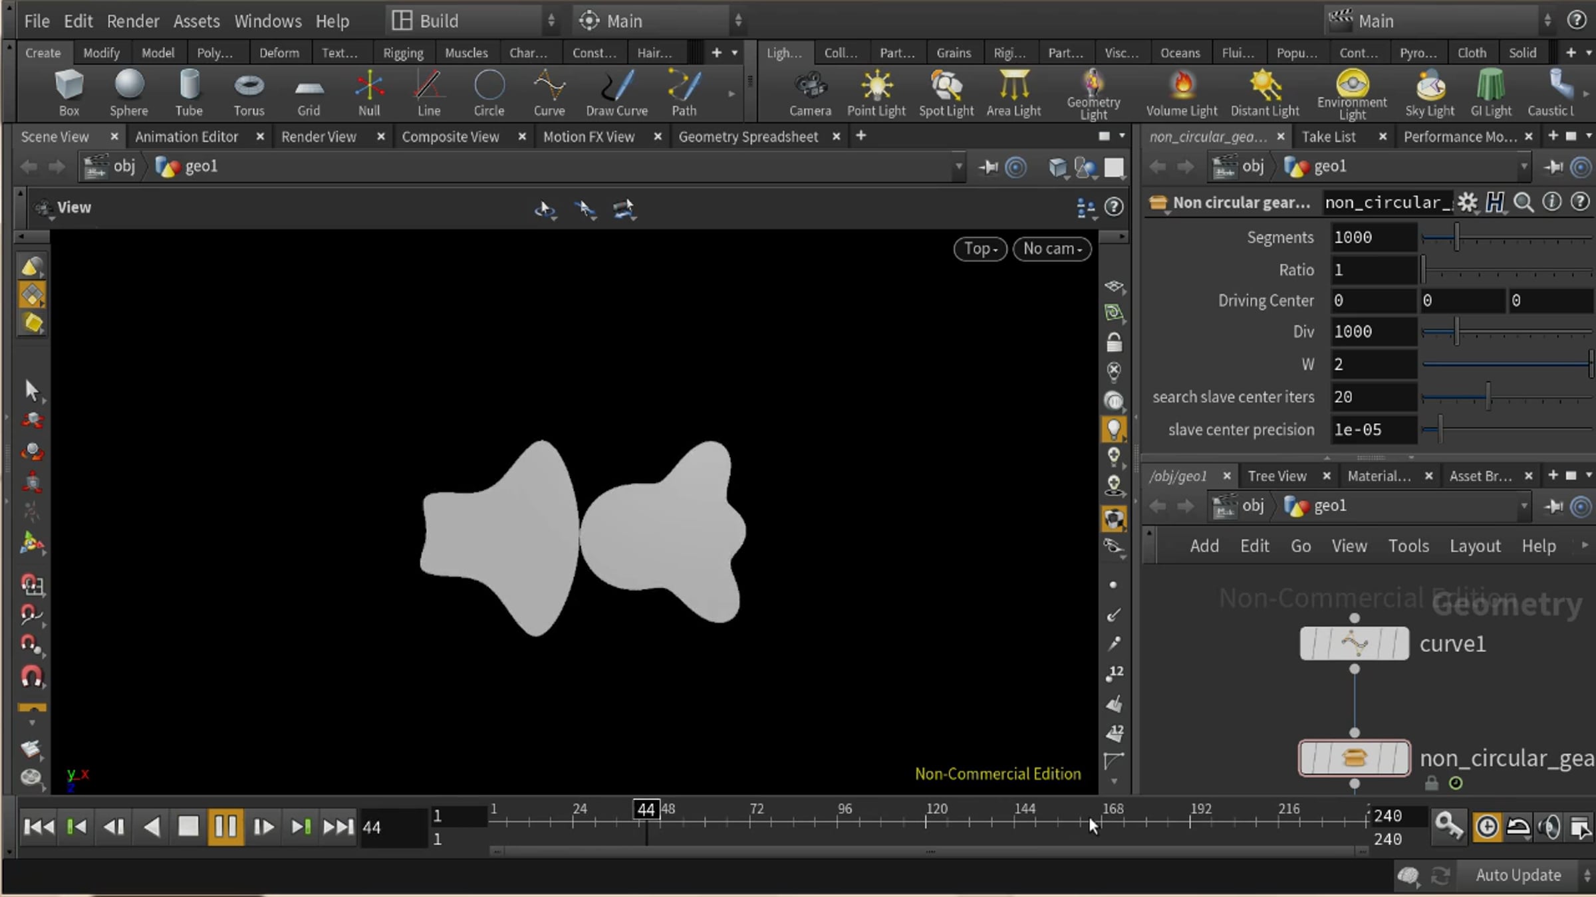Click the Tube shelf tool

[x=189, y=93]
